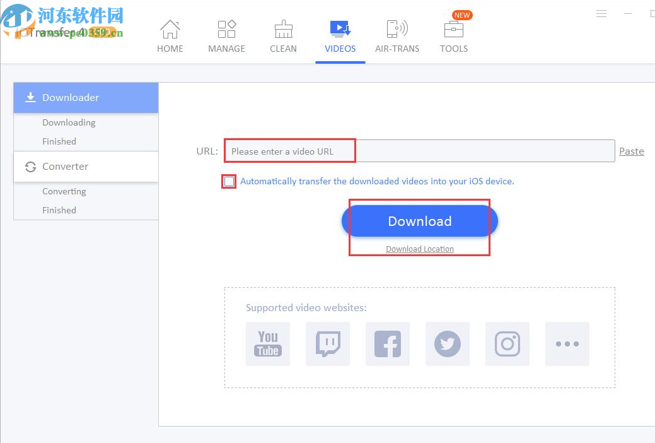Click the Facebook website icon
This screenshot has height=443, width=655.
(387, 344)
